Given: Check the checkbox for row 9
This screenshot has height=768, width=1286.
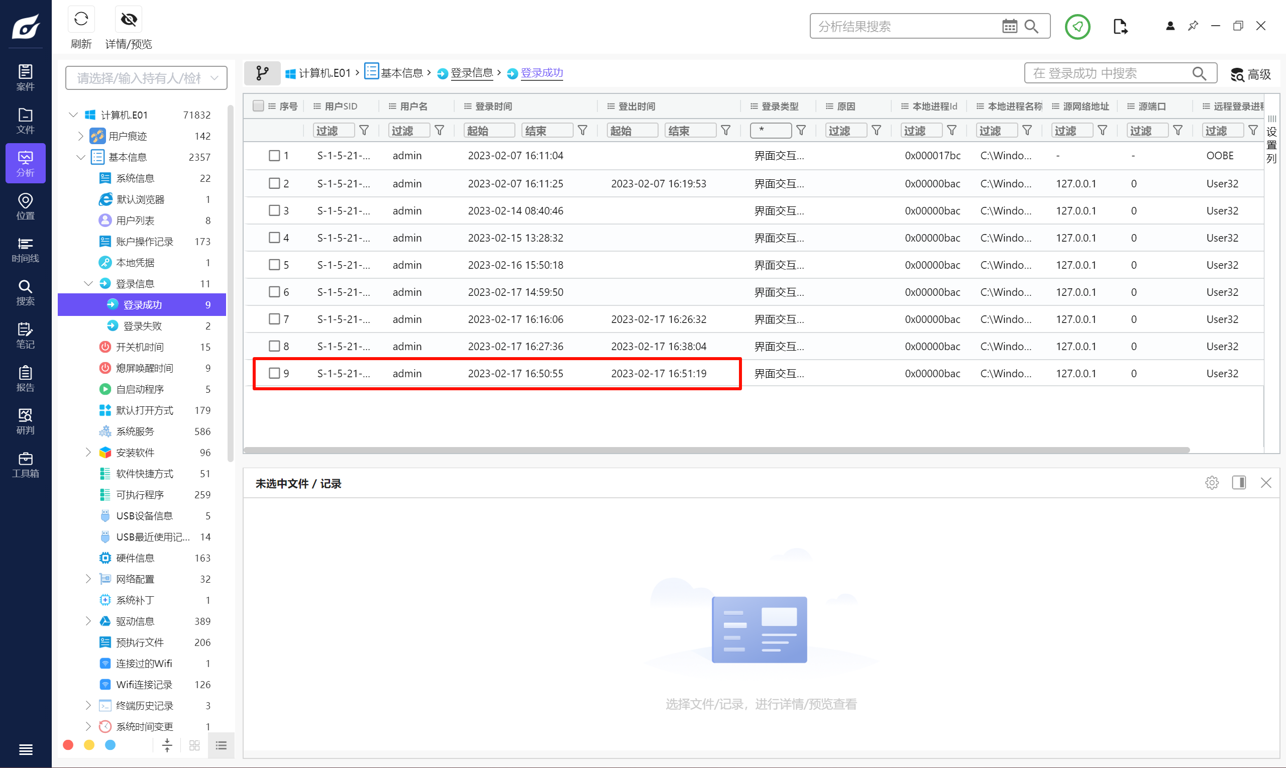Looking at the screenshot, I should click(x=274, y=373).
